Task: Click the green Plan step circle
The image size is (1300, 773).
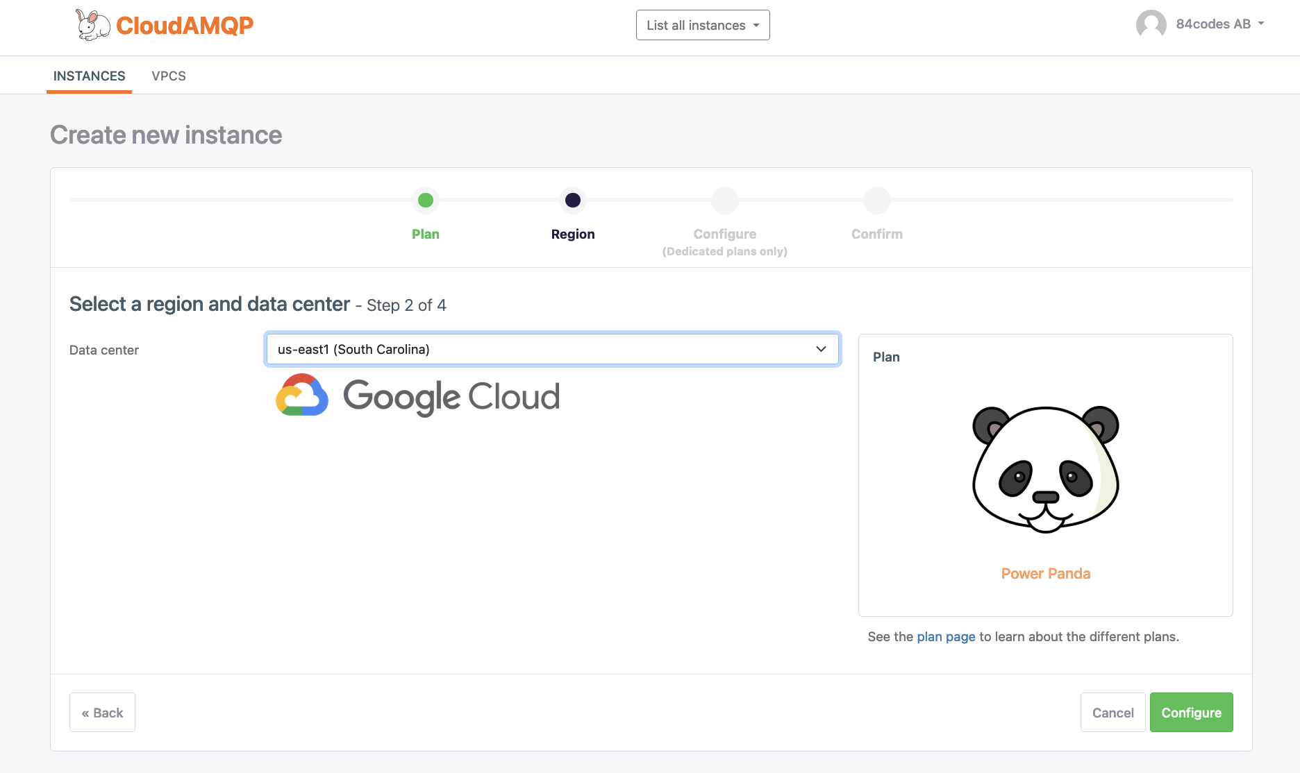Action: click(426, 201)
